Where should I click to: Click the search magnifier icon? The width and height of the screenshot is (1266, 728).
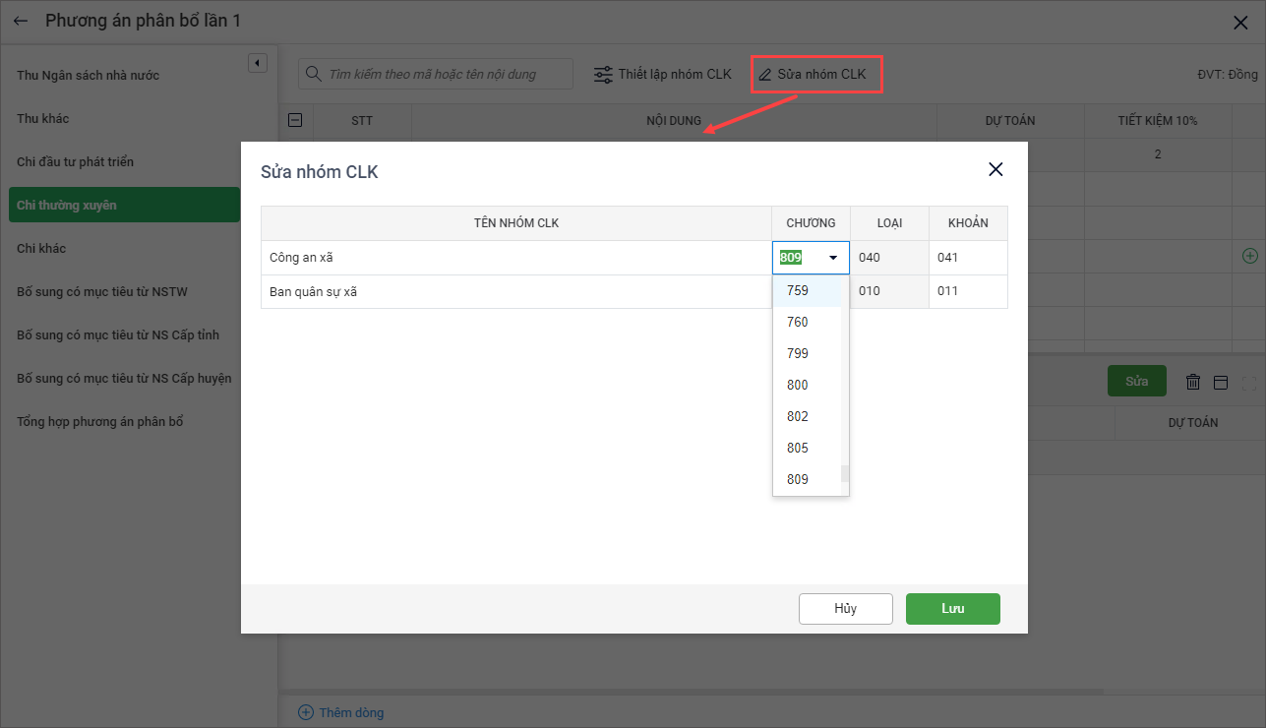[x=313, y=74]
